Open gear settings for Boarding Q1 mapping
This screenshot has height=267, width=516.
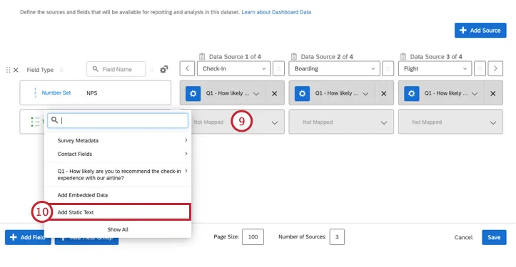(x=302, y=93)
